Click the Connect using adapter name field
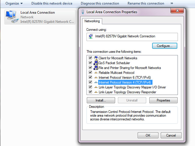Image resolution: width=195 pixels, height=146 pixels. 132,37
